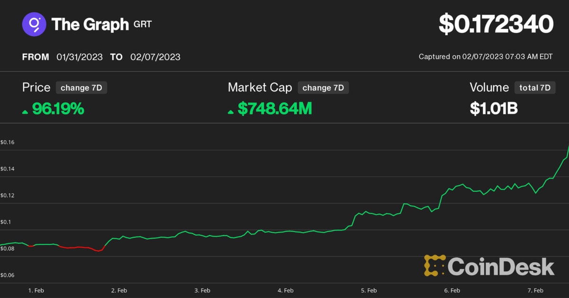Open the Volume total 7D badge

pos(534,88)
